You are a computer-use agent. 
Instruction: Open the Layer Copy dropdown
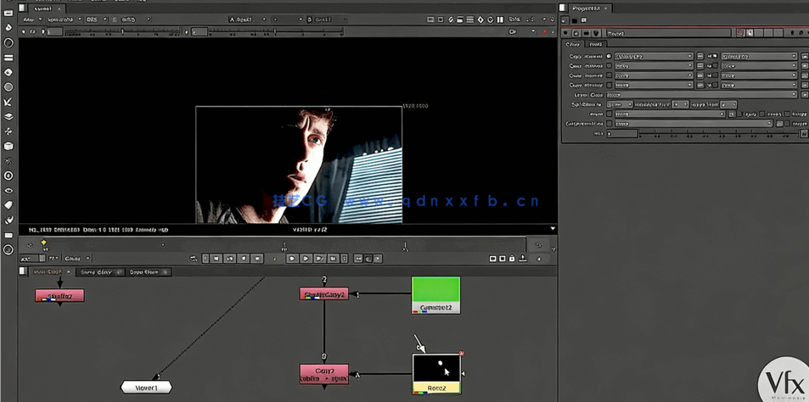coord(702,95)
